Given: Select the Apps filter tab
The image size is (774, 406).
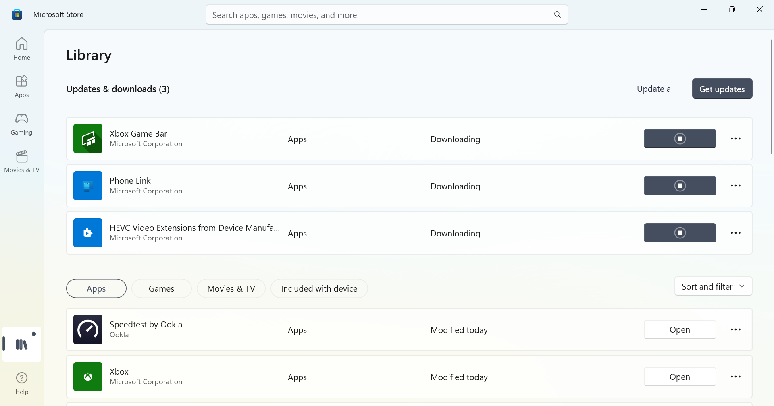Looking at the screenshot, I should (96, 288).
